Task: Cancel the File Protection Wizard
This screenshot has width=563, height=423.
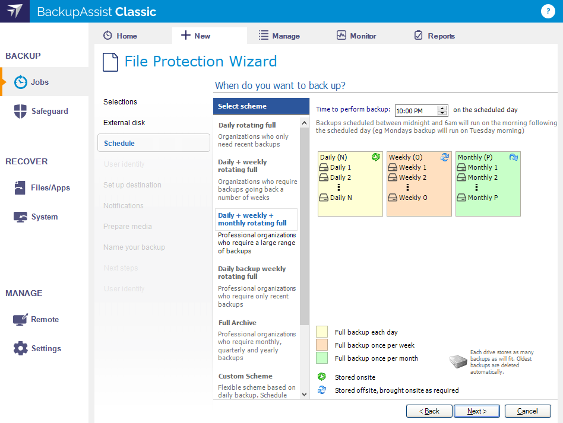Action: [527, 411]
